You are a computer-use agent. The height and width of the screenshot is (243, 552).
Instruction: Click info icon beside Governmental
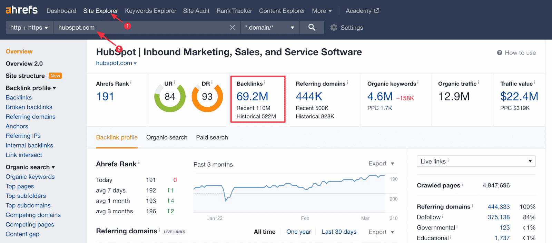tap(457, 227)
